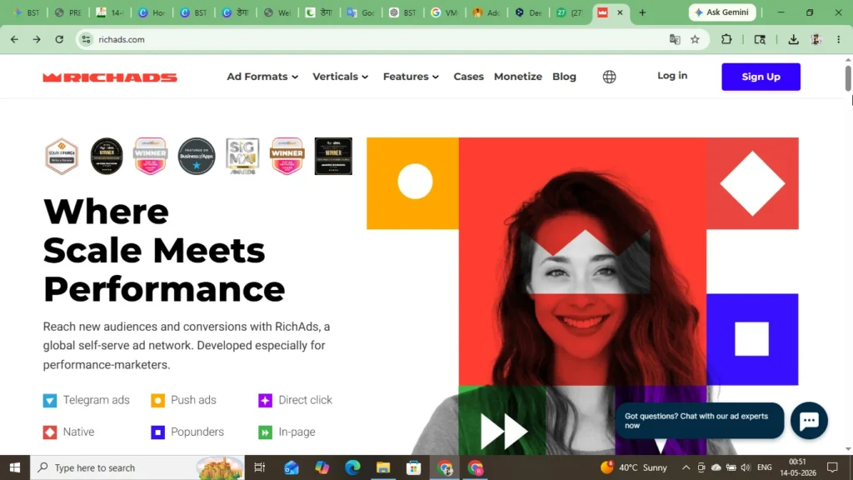Bookmark this page with the star

[695, 39]
